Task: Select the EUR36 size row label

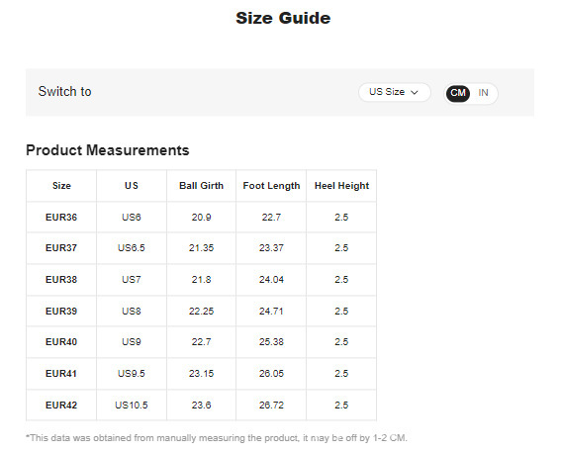Action: click(x=61, y=217)
